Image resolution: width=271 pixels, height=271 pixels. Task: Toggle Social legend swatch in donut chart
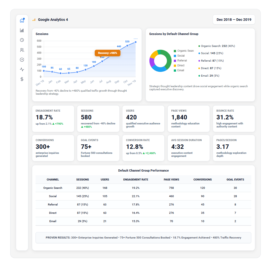point(175,56)
